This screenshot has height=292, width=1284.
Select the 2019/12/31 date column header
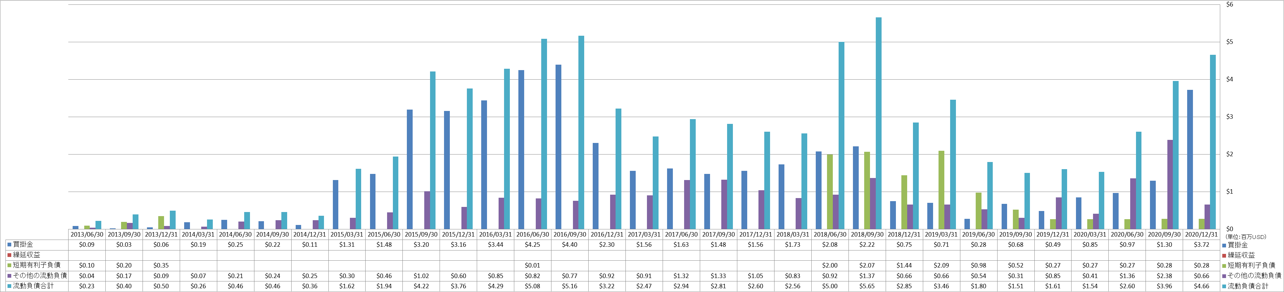click(1053, 234)
